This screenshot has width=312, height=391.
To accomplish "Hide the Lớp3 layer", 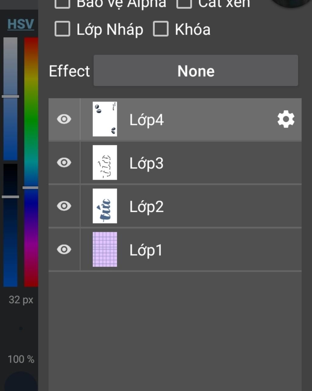I will pyautogui.click(x=64, y=163).
